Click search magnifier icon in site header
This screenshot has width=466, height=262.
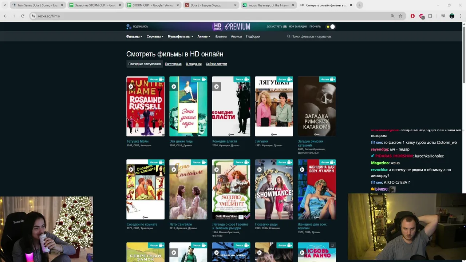coord(289,36)
